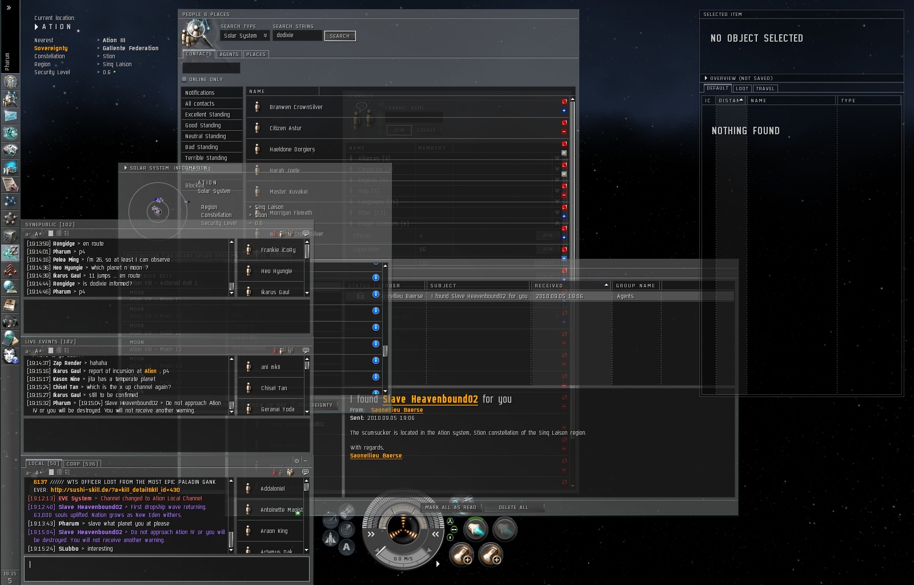Open the Corporation stars icon in Neocom
The height and width of the screenshot is (585, 914).
[10, 219]
